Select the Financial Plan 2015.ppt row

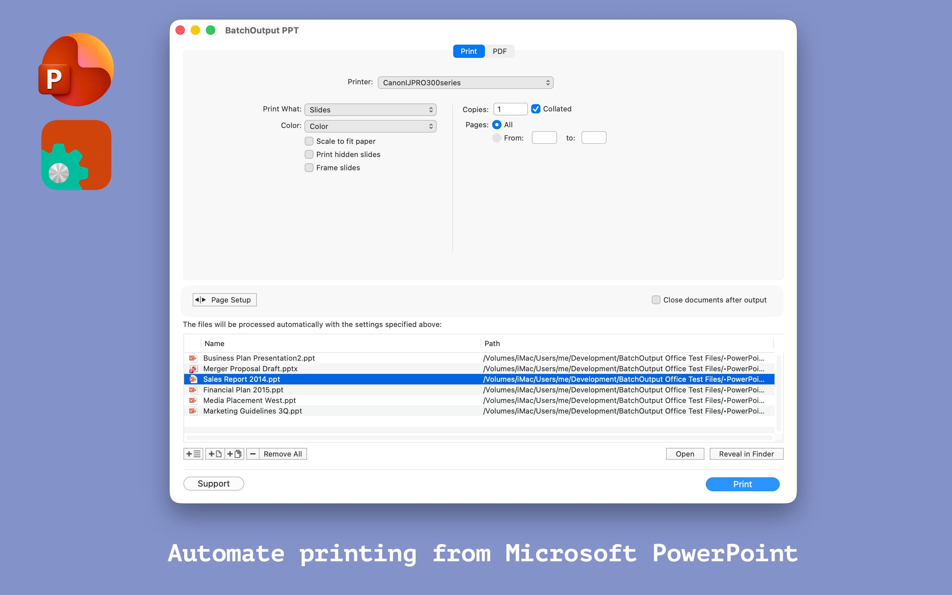coord(479,390)
